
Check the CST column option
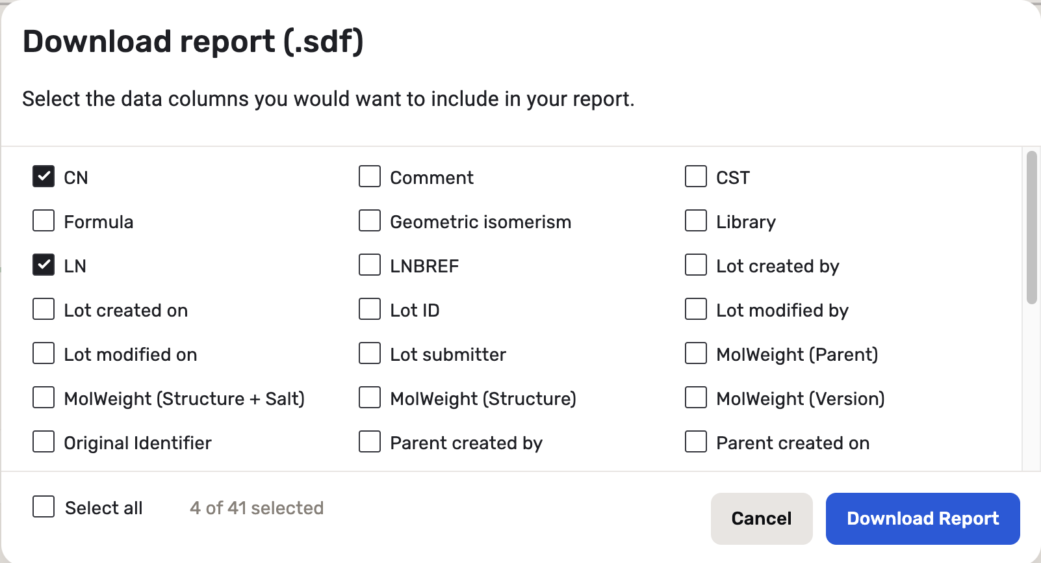(x=696, y=176)
